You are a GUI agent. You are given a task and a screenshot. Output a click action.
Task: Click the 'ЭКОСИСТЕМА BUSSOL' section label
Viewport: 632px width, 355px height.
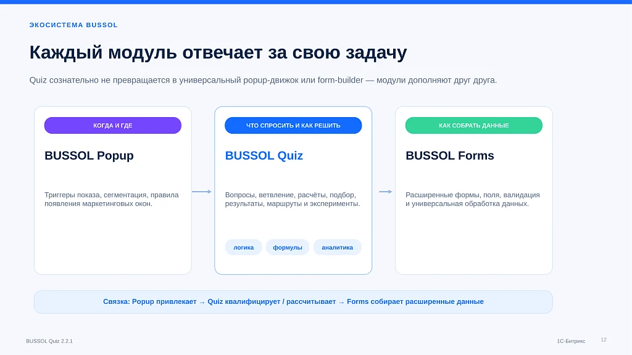pos(73,25)
